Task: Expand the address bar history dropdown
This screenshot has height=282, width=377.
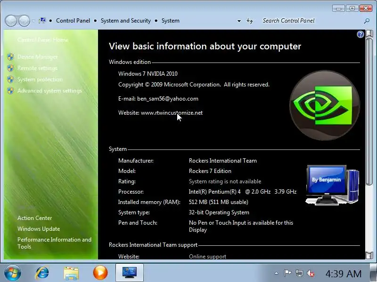Action: click(239, 21)
